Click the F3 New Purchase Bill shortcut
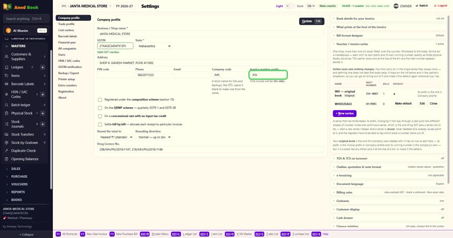This screenshot has height=238, width=453. pos(124,234)
